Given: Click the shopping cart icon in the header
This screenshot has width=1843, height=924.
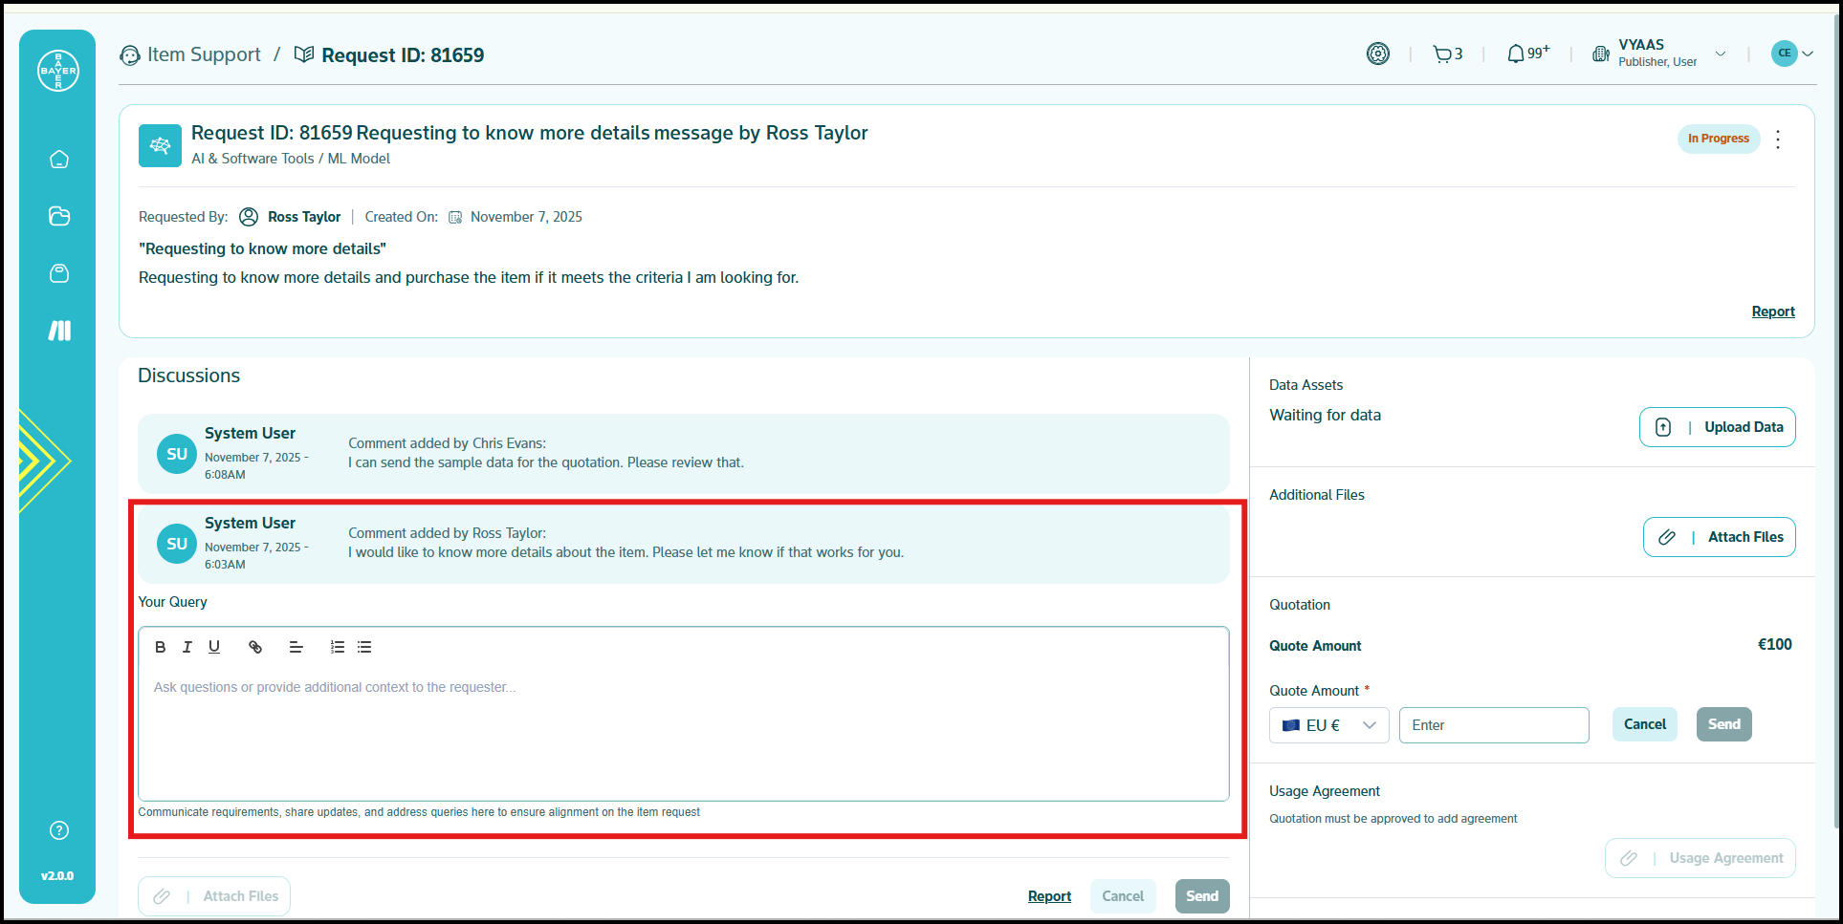Looking at the screenshot, I should [x=1442, y=54].
